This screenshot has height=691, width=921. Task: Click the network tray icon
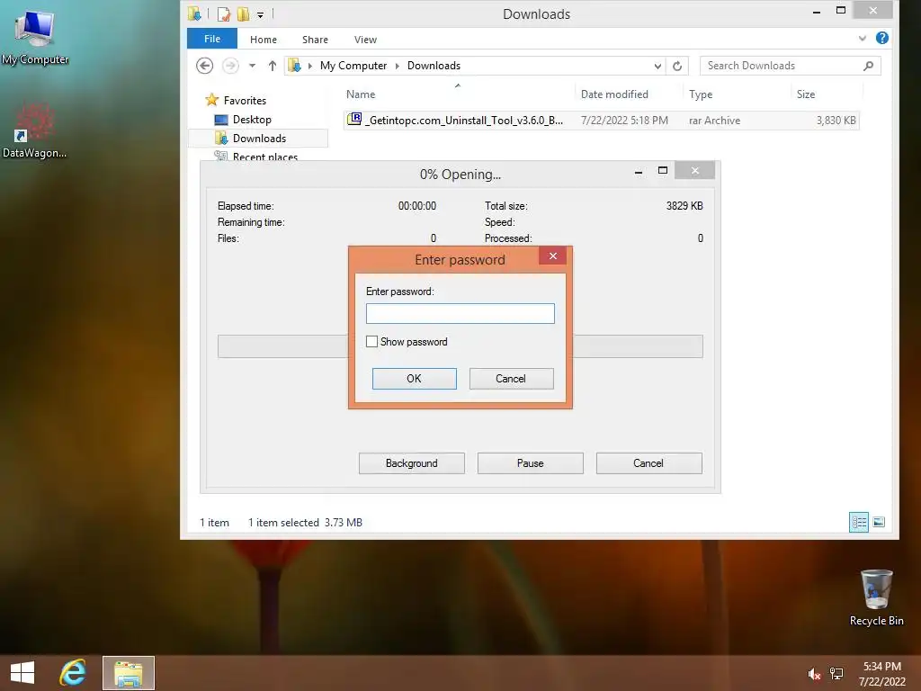pyautogui.click(x=836, y=673)
